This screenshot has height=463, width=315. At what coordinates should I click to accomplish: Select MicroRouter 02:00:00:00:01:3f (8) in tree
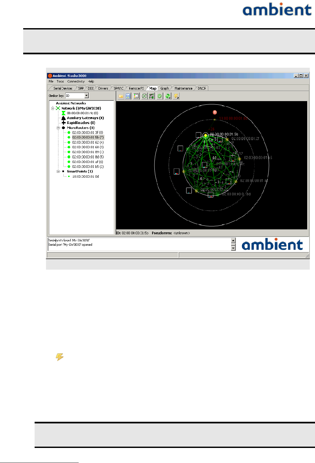[87, 133]
